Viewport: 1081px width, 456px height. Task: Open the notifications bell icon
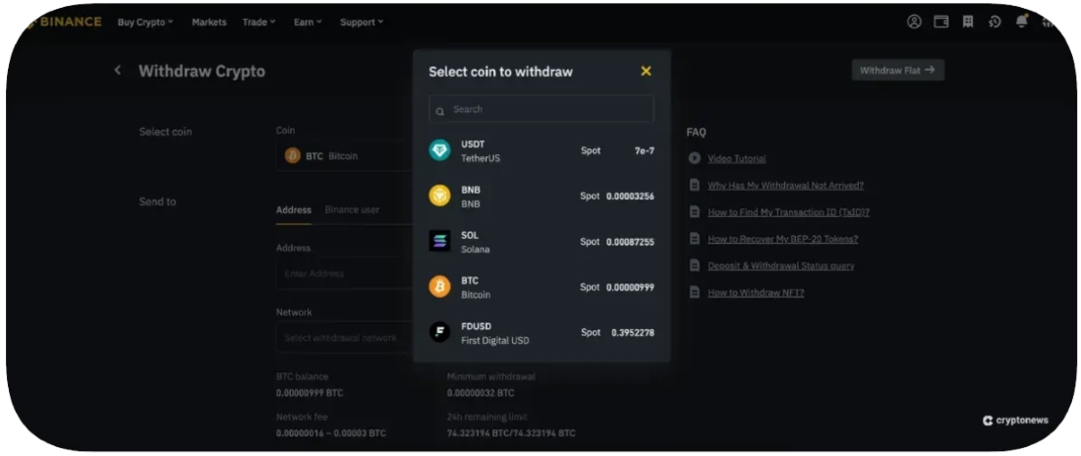(1021, 22)
